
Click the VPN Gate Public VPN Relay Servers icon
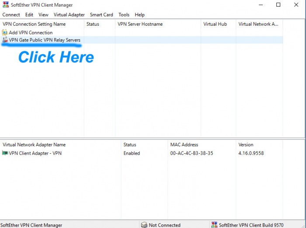coord(5,40)
